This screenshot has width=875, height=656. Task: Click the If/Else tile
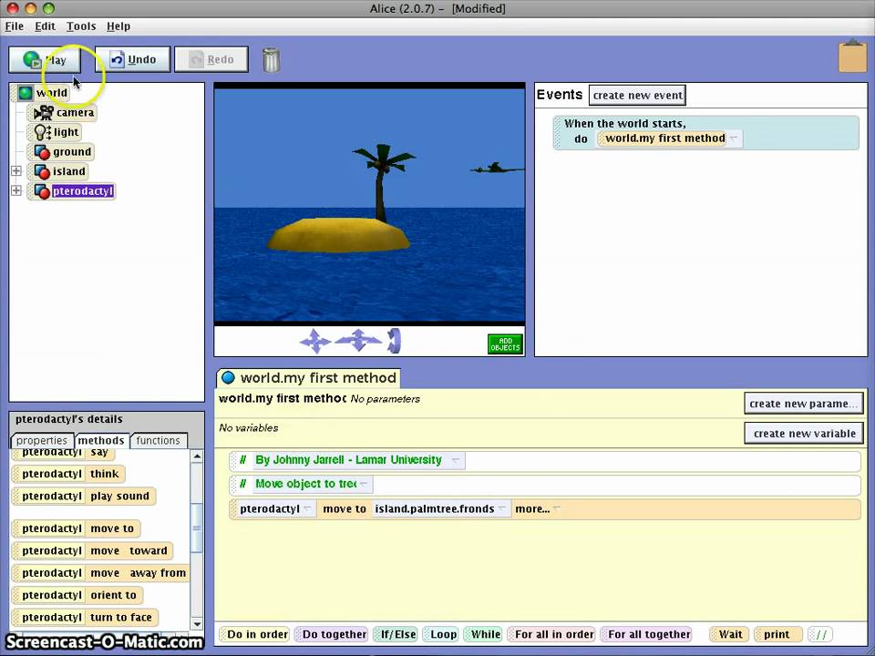(395, 634)
